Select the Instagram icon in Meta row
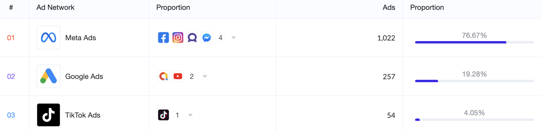Viewport: 542px width, 131px height. (178, 38)
